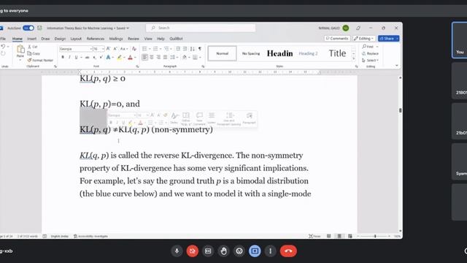The image size is (467, 263).
Task: Click the Undo icon
Action: (x=3, y=47)
